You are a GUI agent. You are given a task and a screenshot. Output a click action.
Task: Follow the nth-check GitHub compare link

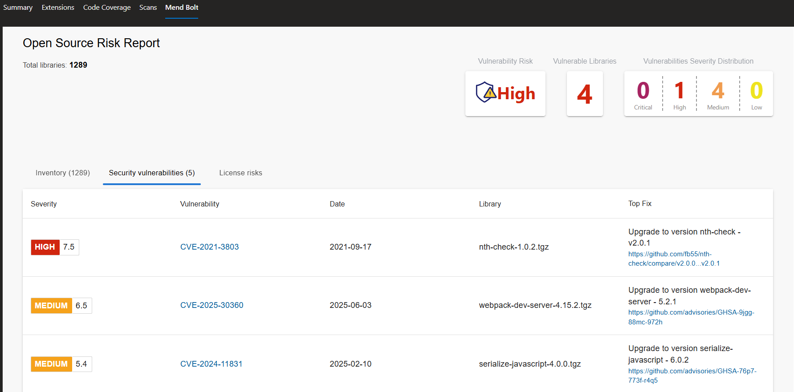[x=673, y=259]
